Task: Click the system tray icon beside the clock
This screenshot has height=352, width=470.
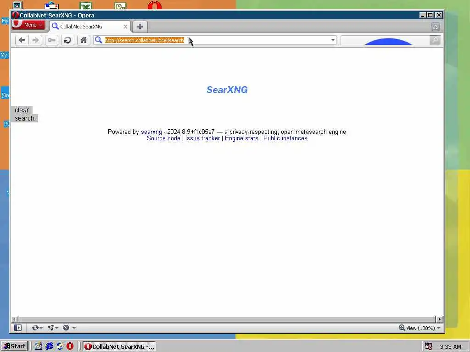Action: [x=428, y=346]
